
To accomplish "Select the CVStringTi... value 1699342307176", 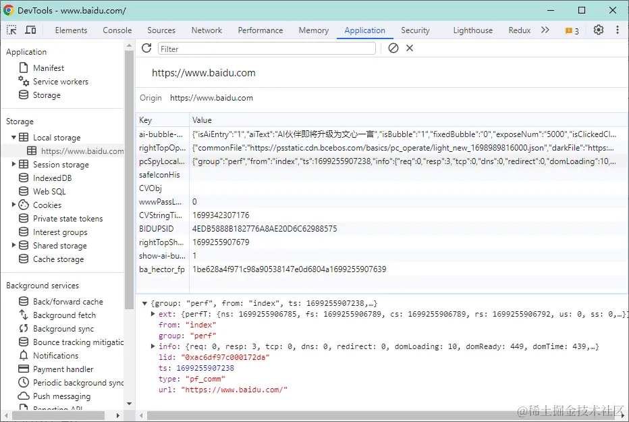I will (x=221, y=215).
